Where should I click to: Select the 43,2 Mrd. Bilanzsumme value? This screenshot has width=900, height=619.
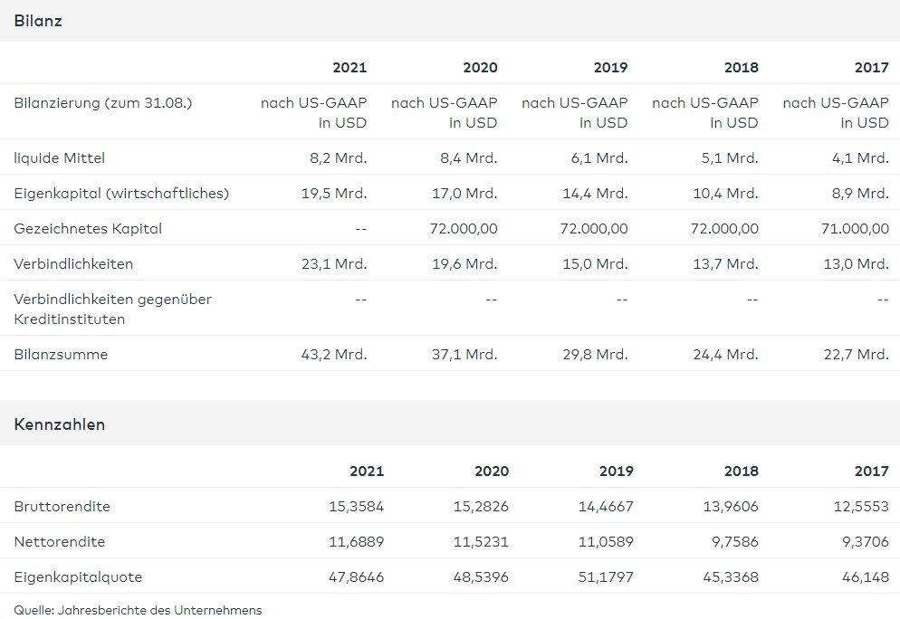point(334,355)
